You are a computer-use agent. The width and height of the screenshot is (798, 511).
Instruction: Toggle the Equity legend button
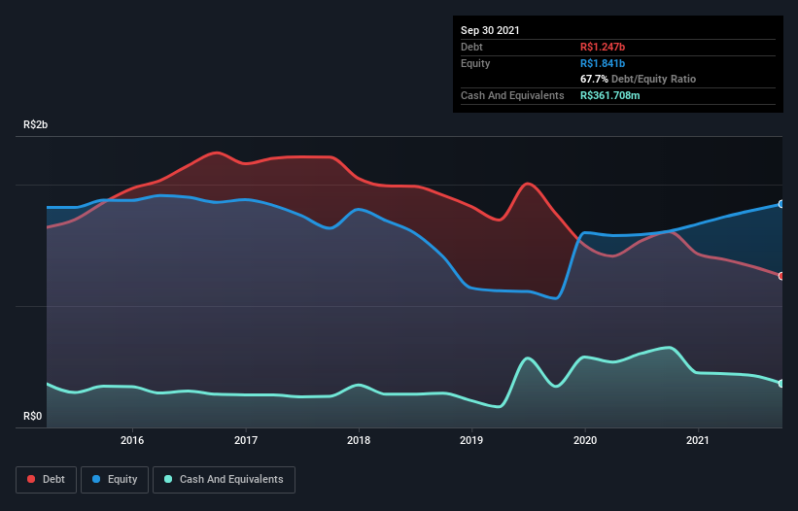point(115,480)
